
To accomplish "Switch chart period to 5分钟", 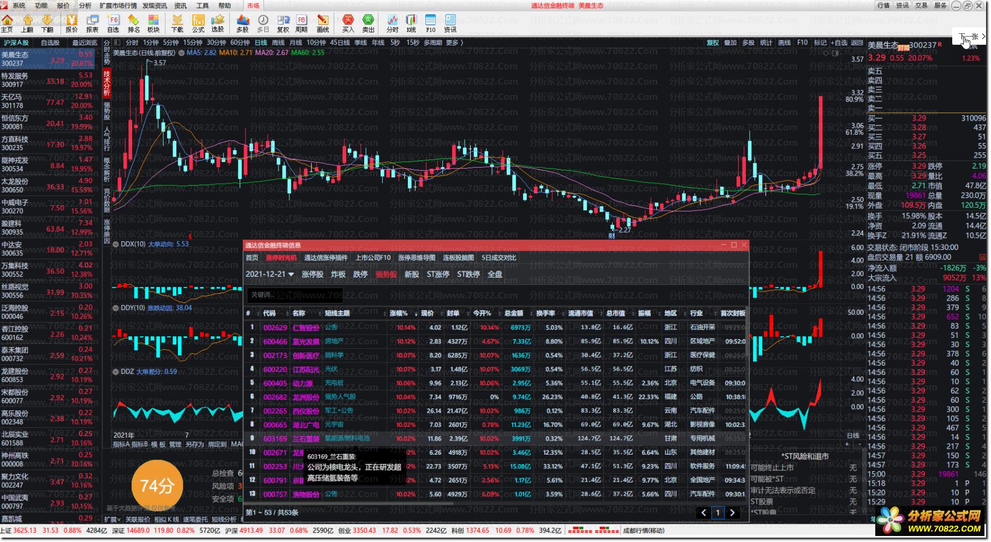I will [171, 43].
